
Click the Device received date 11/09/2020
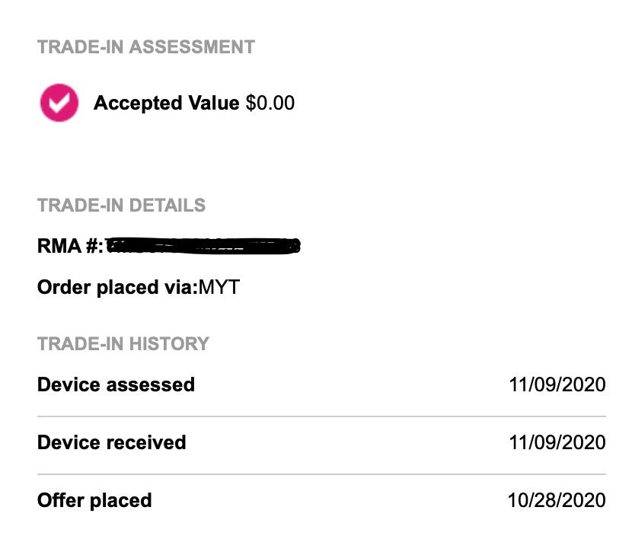(557, 442)
